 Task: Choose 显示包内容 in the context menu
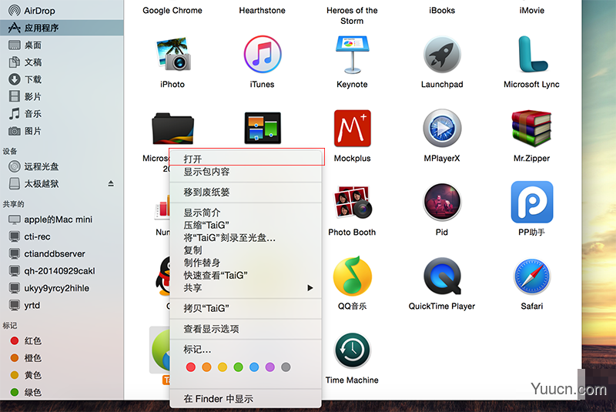click(x=246, y=172)
